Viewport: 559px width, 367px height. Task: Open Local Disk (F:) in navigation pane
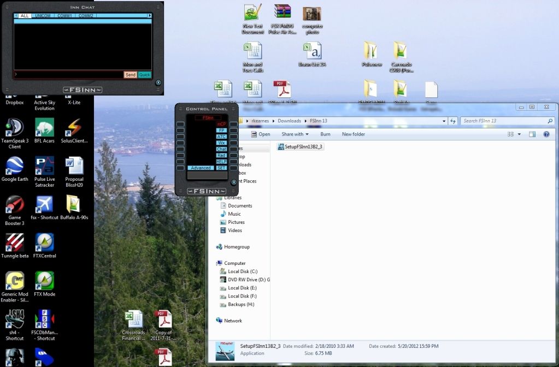(x=238, y=296)
